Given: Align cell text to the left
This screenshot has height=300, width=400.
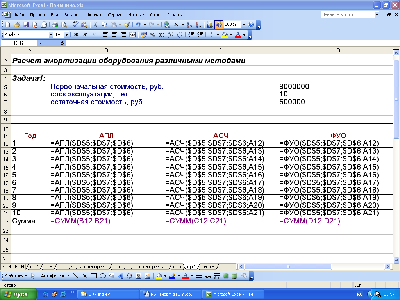Looking at the screenshot, I should pos(105,35).
